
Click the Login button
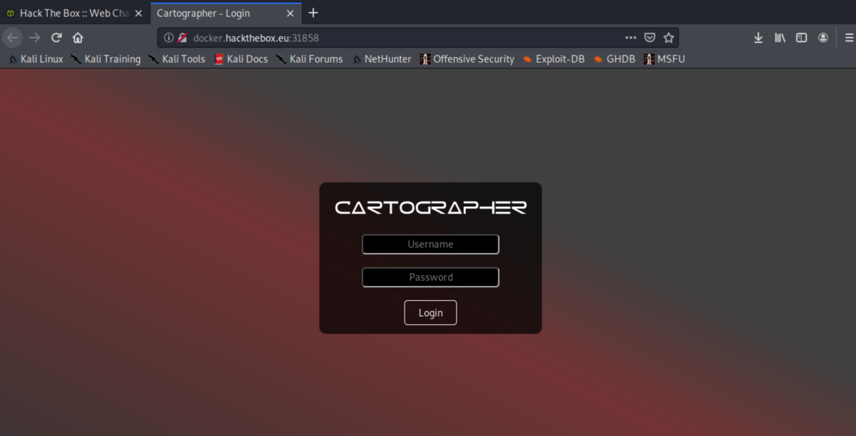pos(430,313)
